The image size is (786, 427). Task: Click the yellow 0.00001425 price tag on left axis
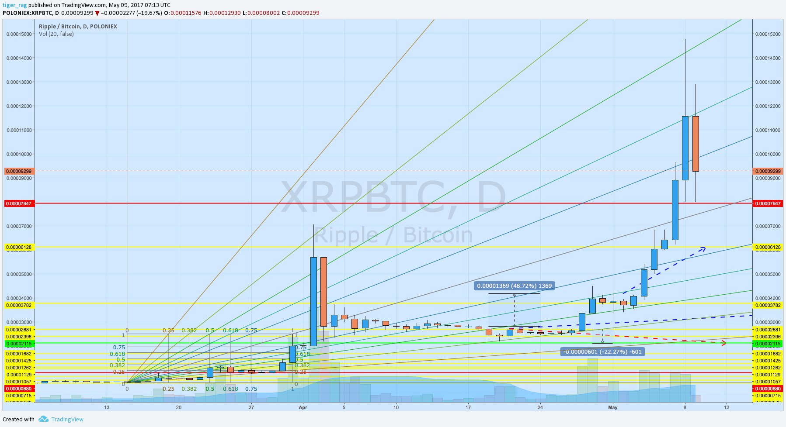pyautogui.click(x=19, y=361)
